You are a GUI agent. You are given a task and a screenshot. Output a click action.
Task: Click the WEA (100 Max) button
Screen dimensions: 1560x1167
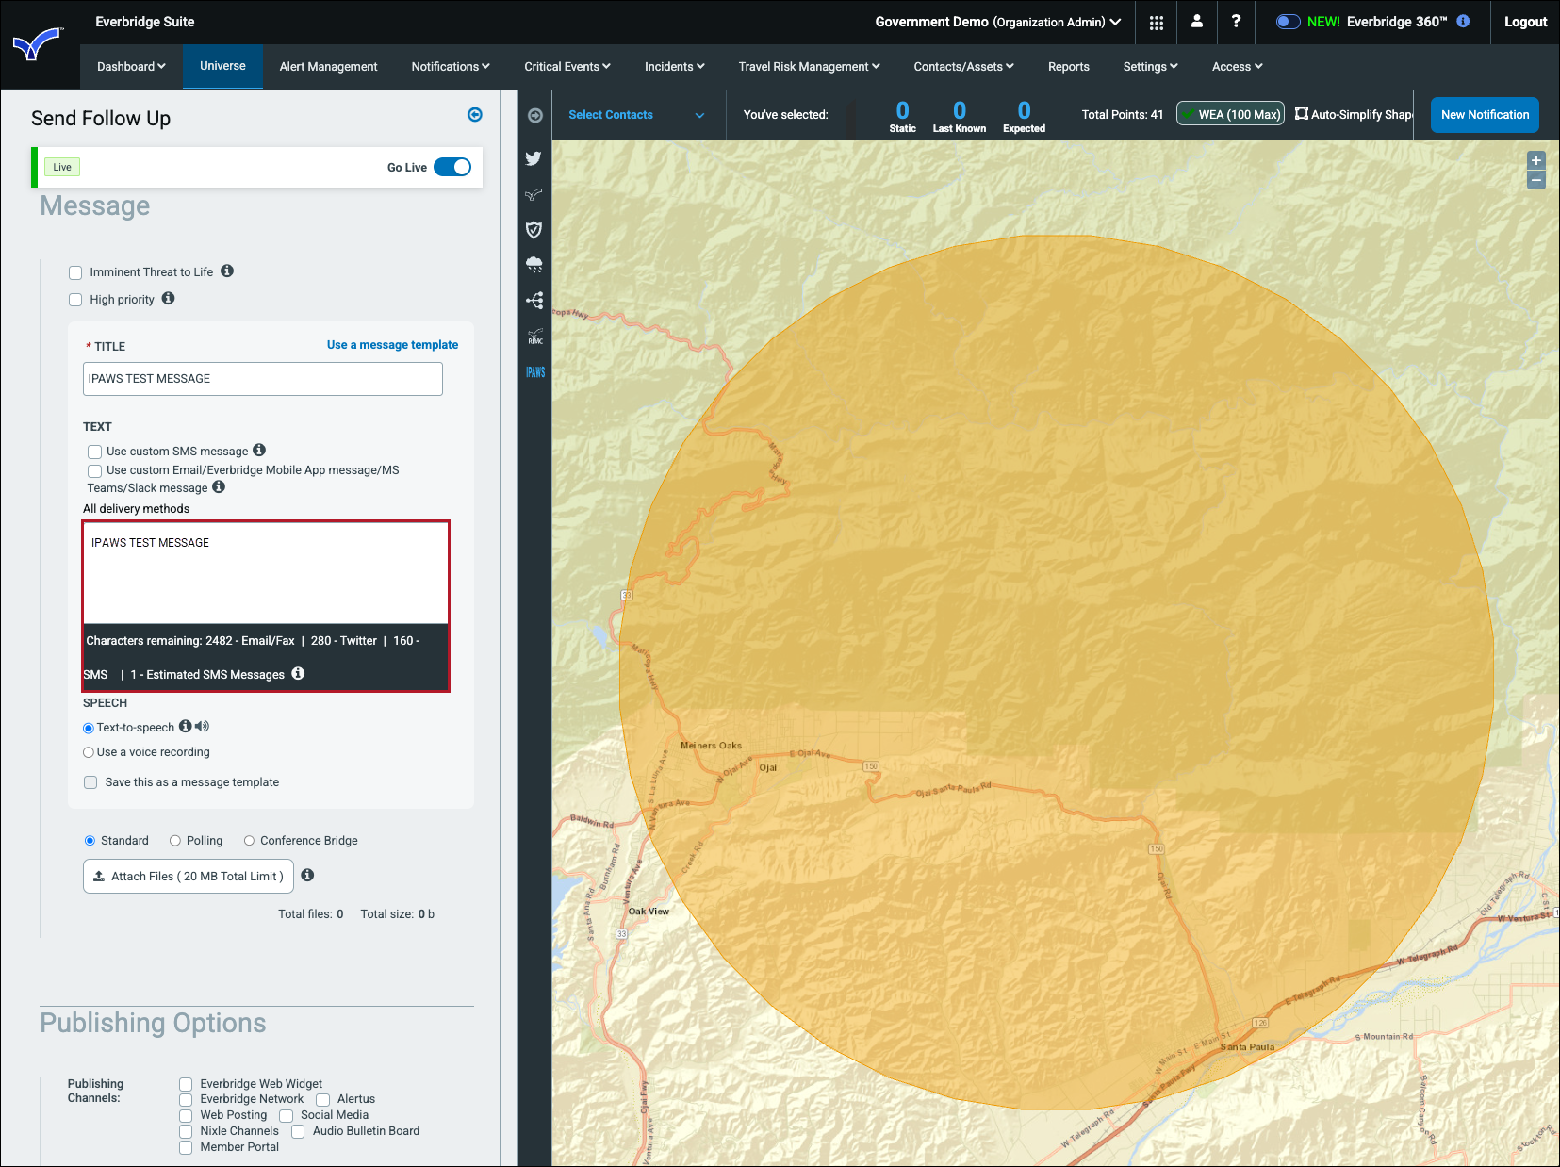(x=1231, y=115)
